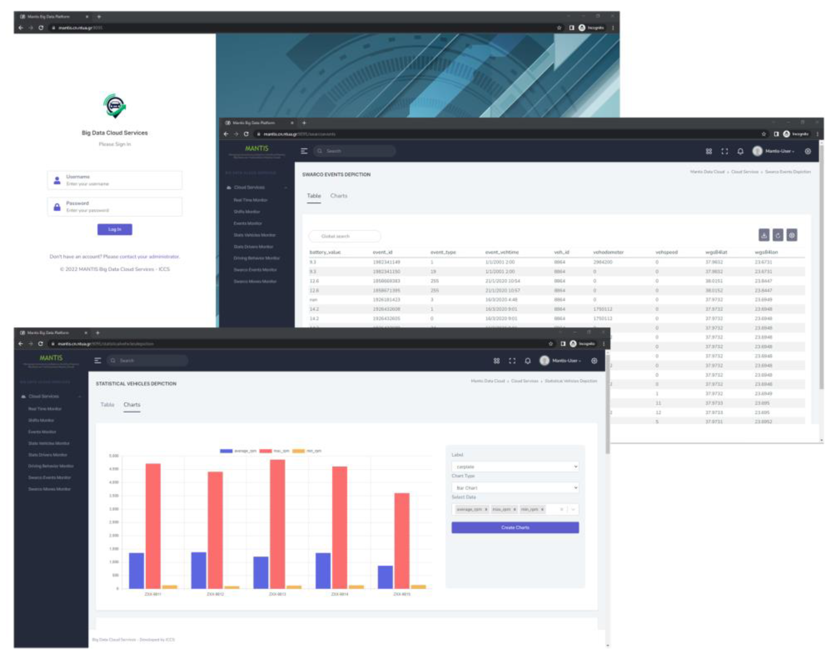The height and width of the screenshot is (657, 834).
Task: Click hamburger menu icon in Statistical Vehicles window
Action: (x=98, y=360)
